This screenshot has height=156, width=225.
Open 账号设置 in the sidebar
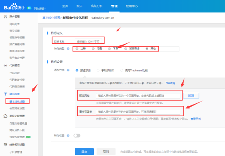(15, 31)
